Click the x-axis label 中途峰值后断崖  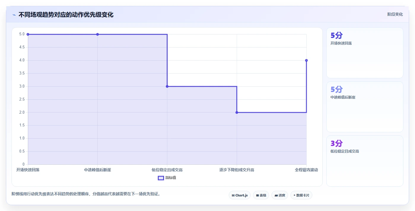(x=98, y=170)
